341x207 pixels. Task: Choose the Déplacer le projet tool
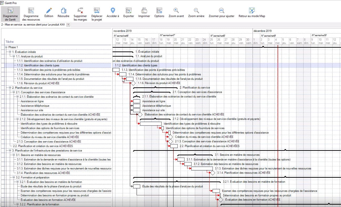pyautogui.click(x=97, y=14)
